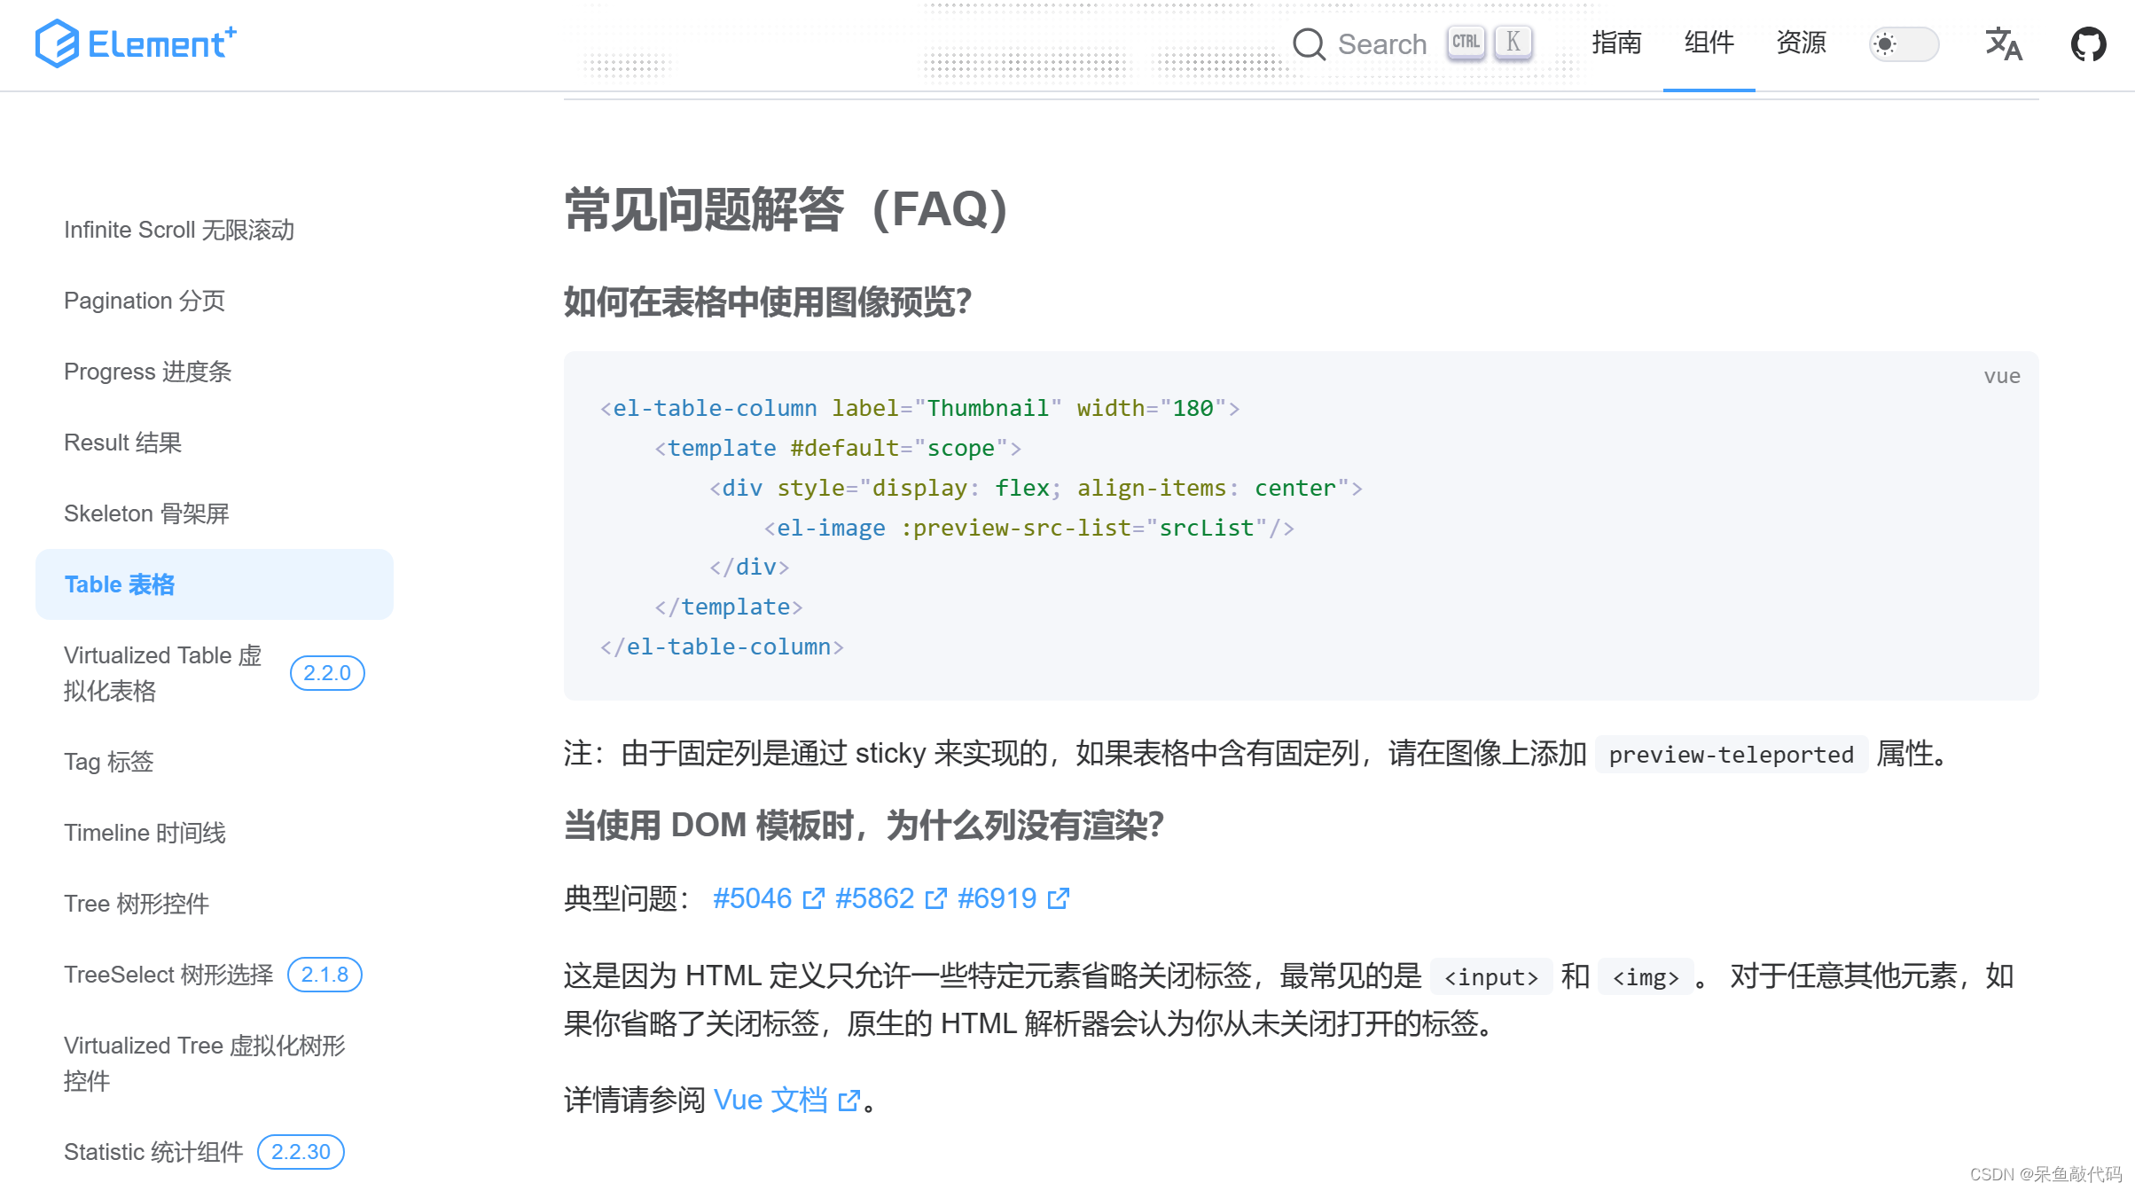Open the 组件 navigation tab
The width and height of the screenshot is (2135, 1191).
[x=1709, y=43]
